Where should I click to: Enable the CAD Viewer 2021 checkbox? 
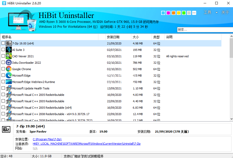coord(3,56)
